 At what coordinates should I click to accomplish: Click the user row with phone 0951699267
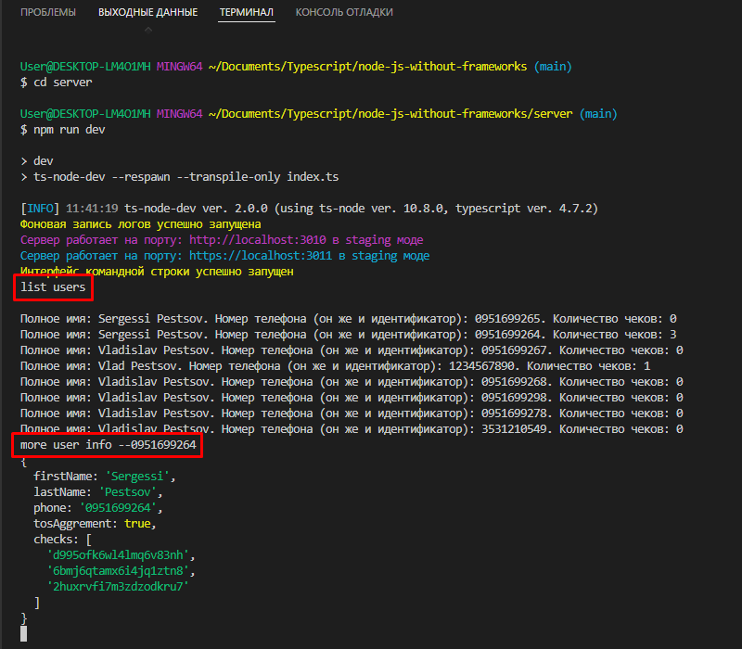click(352, 350)
